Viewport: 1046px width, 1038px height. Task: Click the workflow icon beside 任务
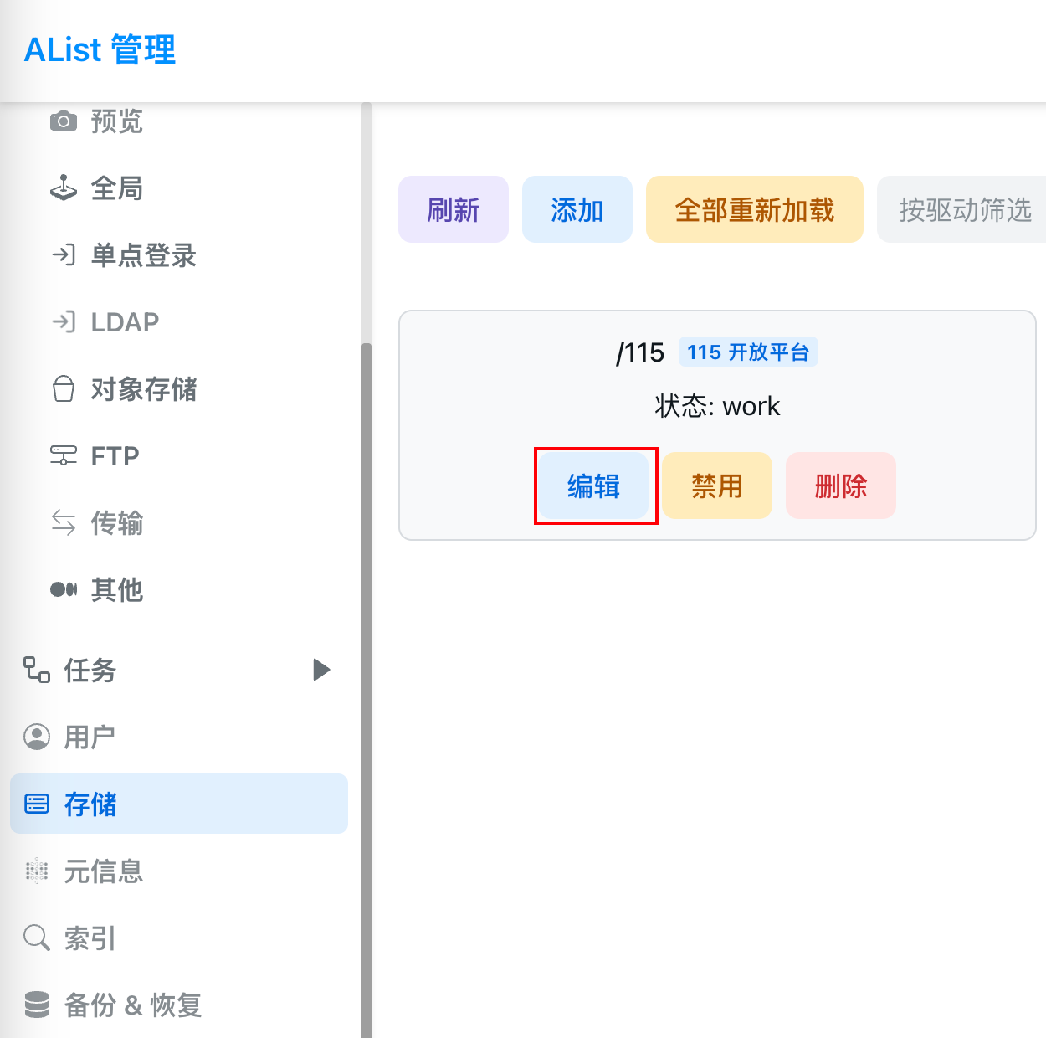pos(37,670)
